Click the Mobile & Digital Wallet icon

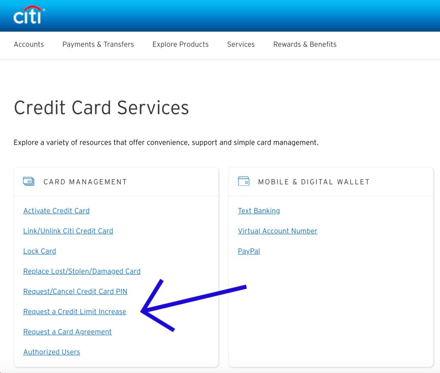coord(244,182)
